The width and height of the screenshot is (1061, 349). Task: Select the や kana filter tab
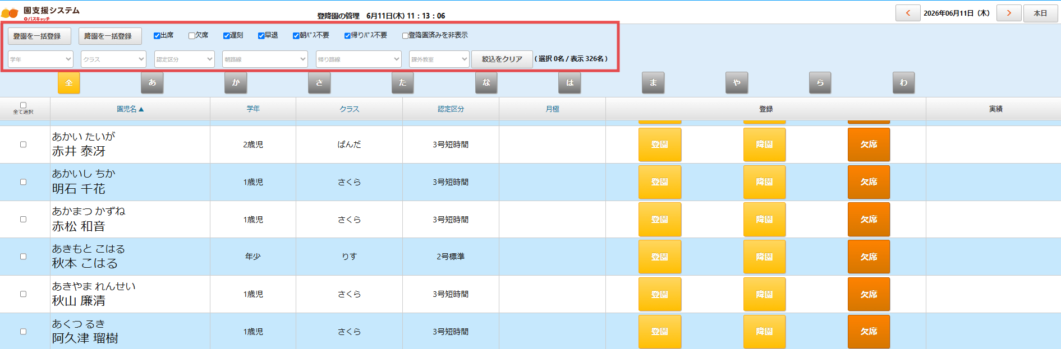coord(737,83)
